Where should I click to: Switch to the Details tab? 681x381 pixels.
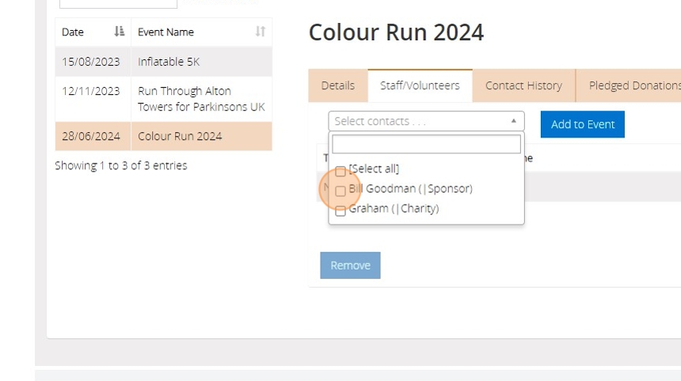point(338,85)
